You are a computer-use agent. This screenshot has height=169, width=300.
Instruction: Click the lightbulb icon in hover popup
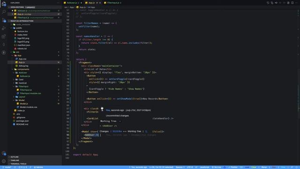(102, 109)
